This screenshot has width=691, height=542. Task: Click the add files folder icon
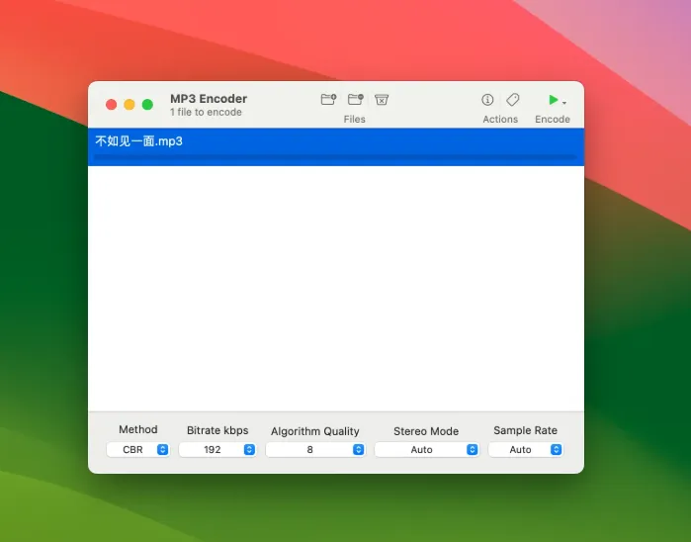pyautogui.click(x=328, y=100)
